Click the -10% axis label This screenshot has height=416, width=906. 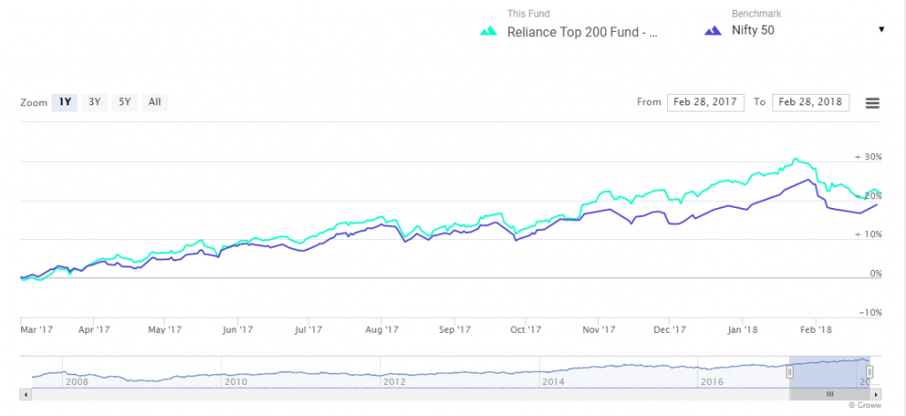click(x=871, y=312)
